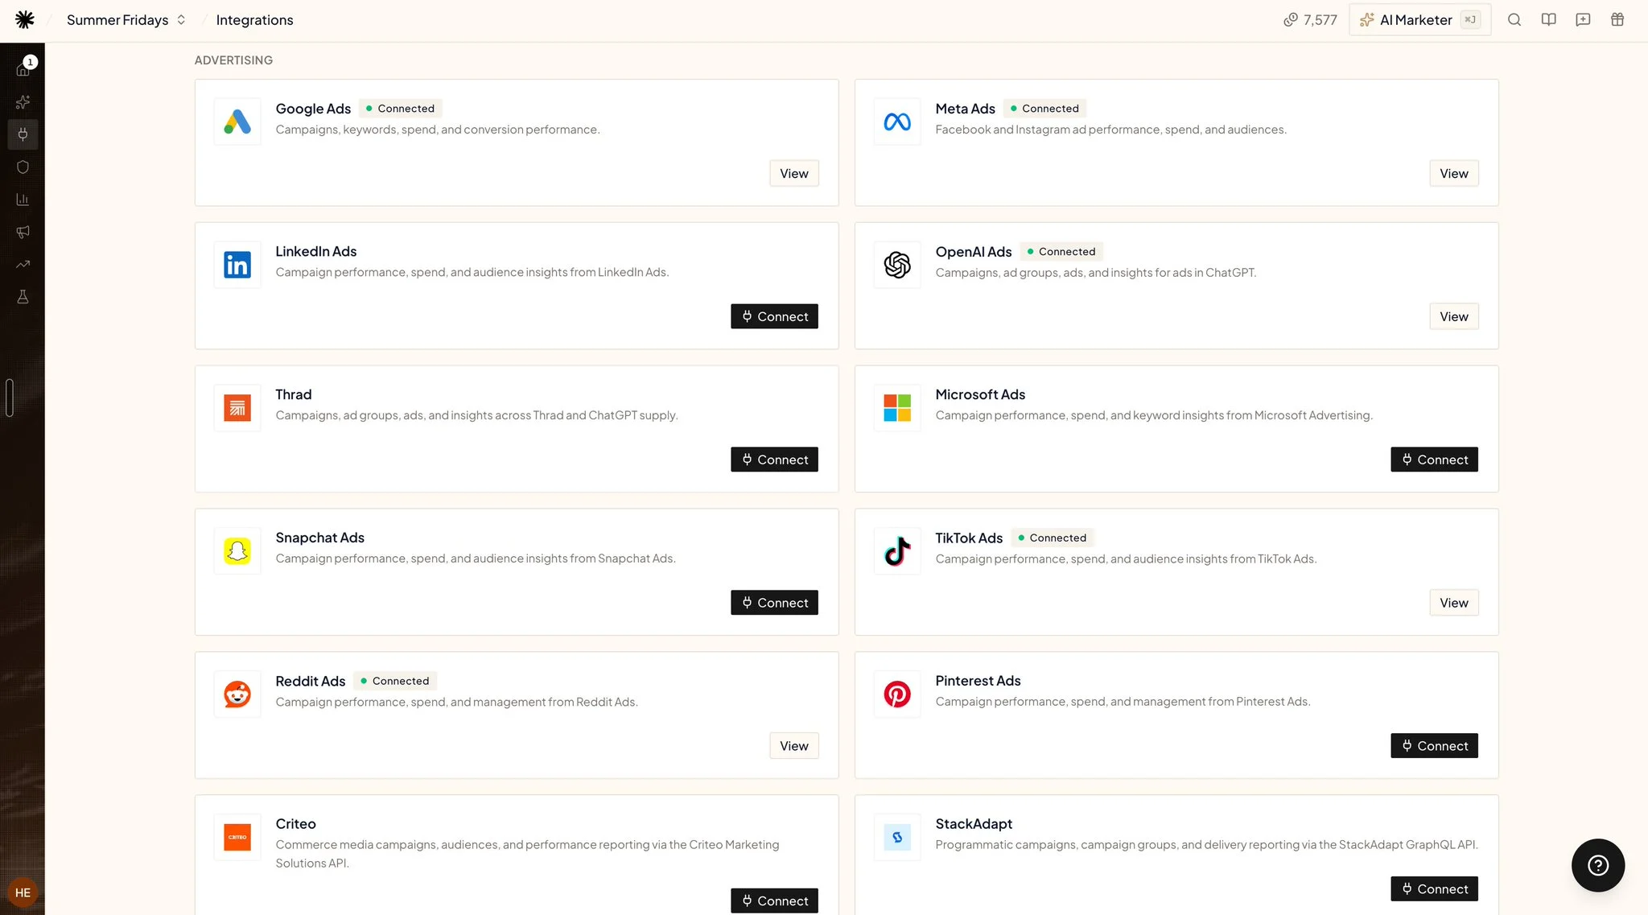Click the OpenAI Ads Connected status badge
1648x915 pixels.
[x=1061, y=252]
